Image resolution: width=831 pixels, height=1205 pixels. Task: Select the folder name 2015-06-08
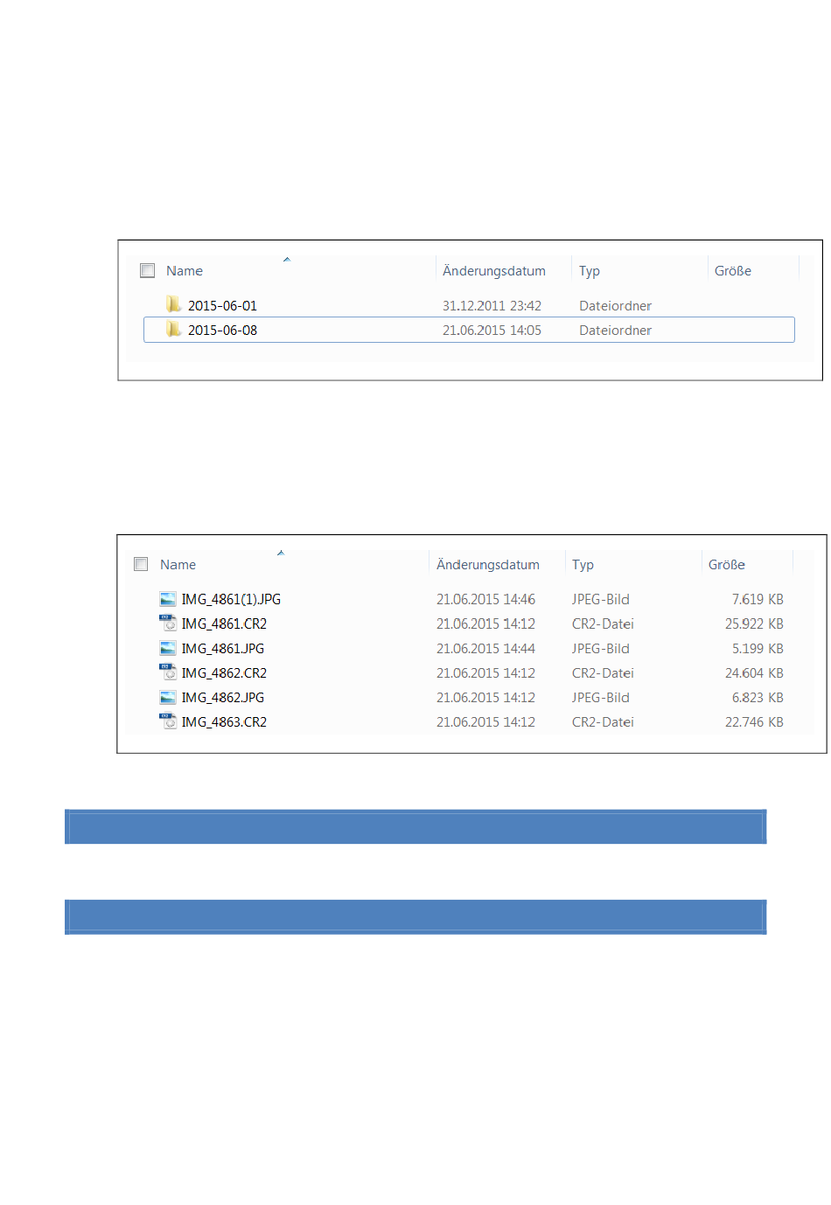point(222,330)
